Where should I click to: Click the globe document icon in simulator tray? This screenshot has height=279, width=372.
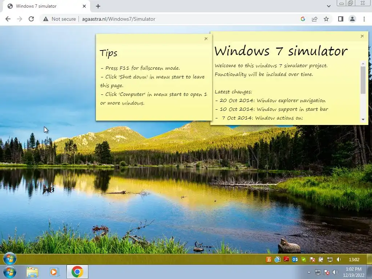[277, 259]
